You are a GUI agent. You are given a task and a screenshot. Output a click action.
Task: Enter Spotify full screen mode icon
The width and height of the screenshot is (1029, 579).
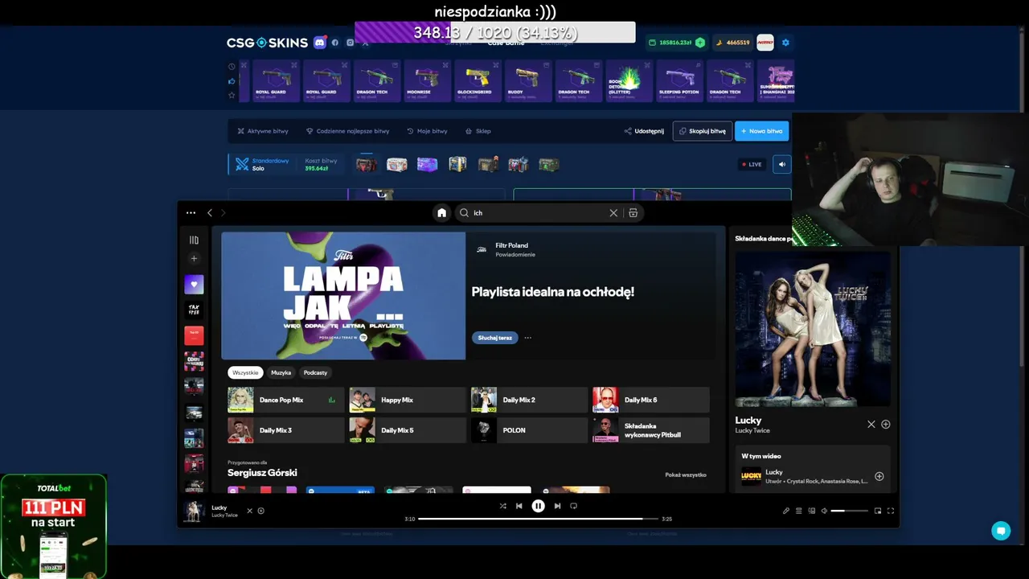(x=891, y=511)
